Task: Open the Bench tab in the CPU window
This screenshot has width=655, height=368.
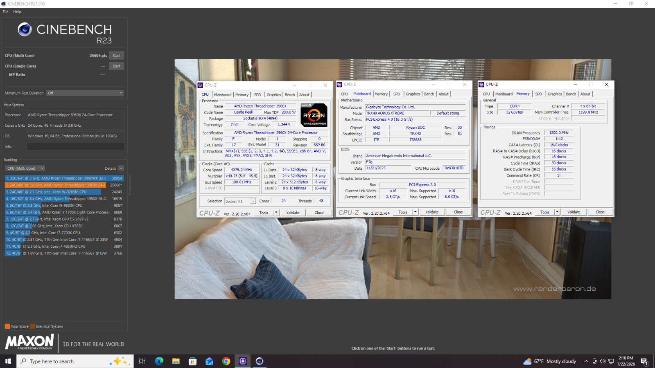Action: pos(290,94)
